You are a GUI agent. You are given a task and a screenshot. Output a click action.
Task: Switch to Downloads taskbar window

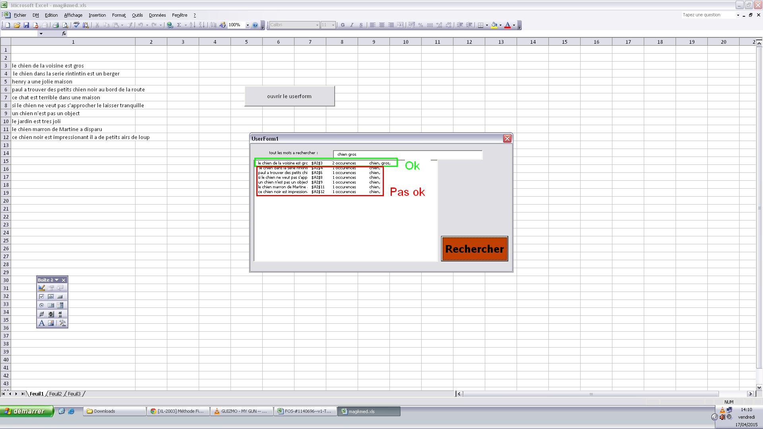coord(114,411)
